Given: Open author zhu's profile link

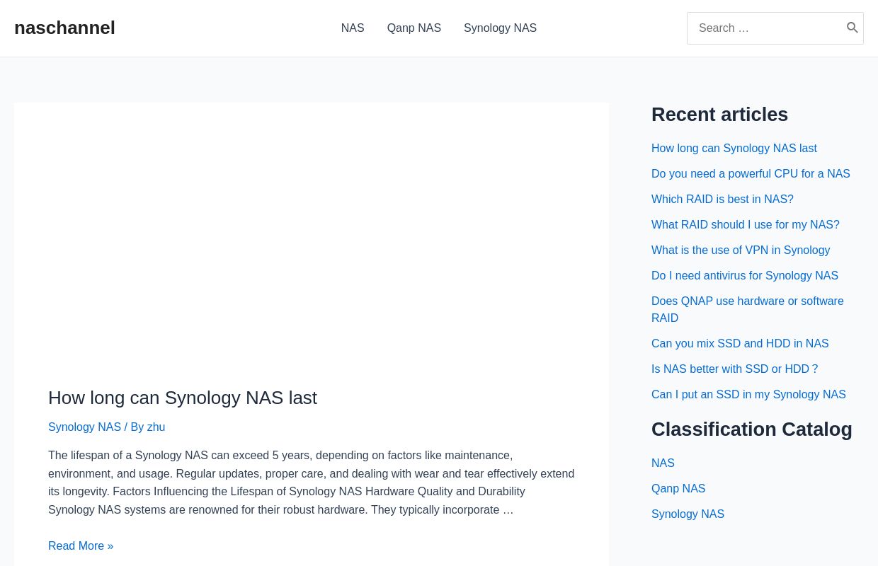Looking at the screenshot, I should [156, 427].
